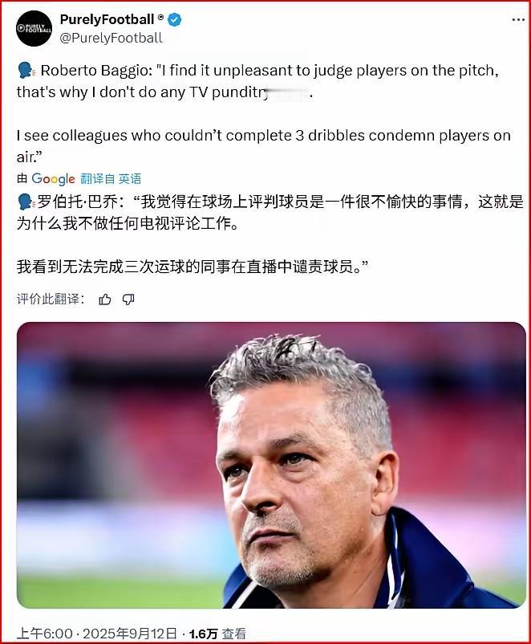Click the 上午6:00 timestamp

click(45, 634)
